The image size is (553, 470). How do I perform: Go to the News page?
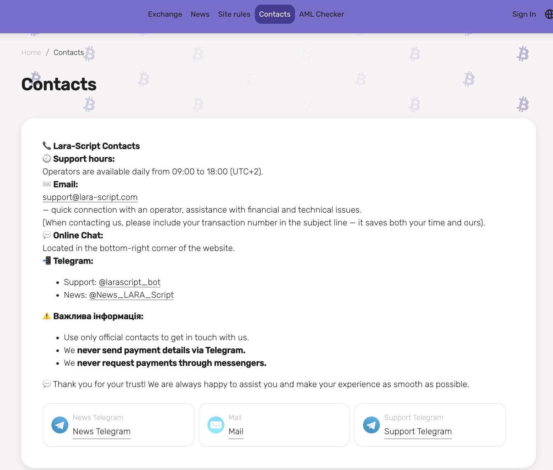coord(200,14)
